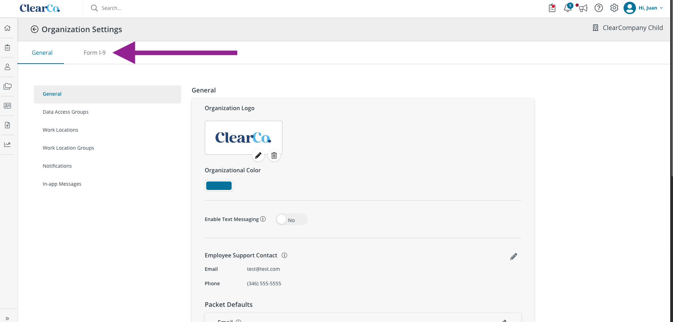Viewport: 673px width, 322px height.
Task: Click the ClearCo logo in header
Action: coord(40,8)
